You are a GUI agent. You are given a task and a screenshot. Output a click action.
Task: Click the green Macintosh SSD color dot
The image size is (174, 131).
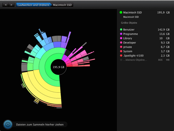121,12
